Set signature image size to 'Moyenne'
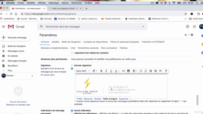203x114 pixels. pos(88,99)
